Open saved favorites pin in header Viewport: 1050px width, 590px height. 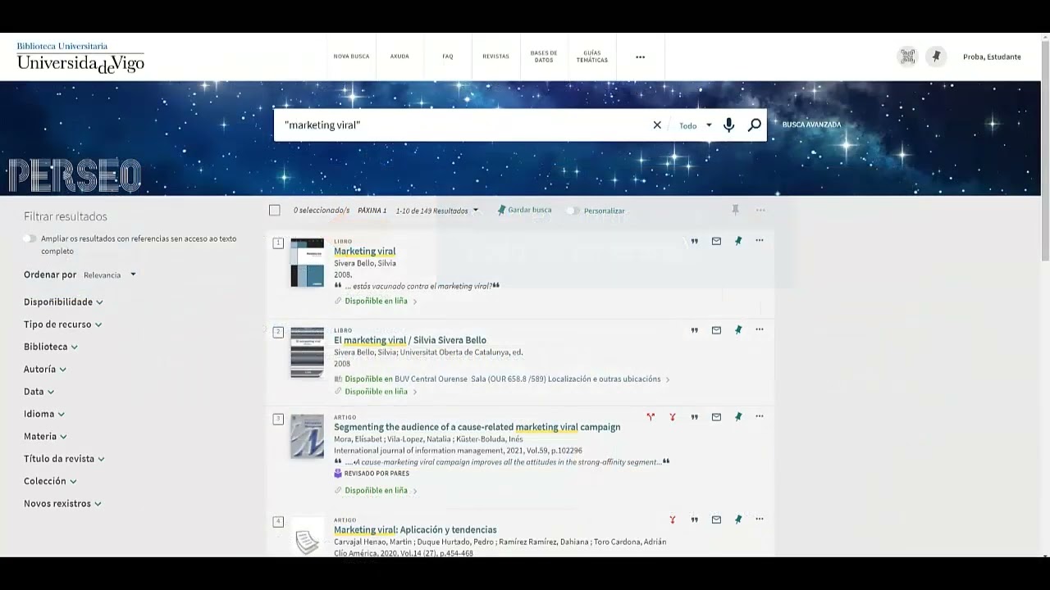coord(936,57)
